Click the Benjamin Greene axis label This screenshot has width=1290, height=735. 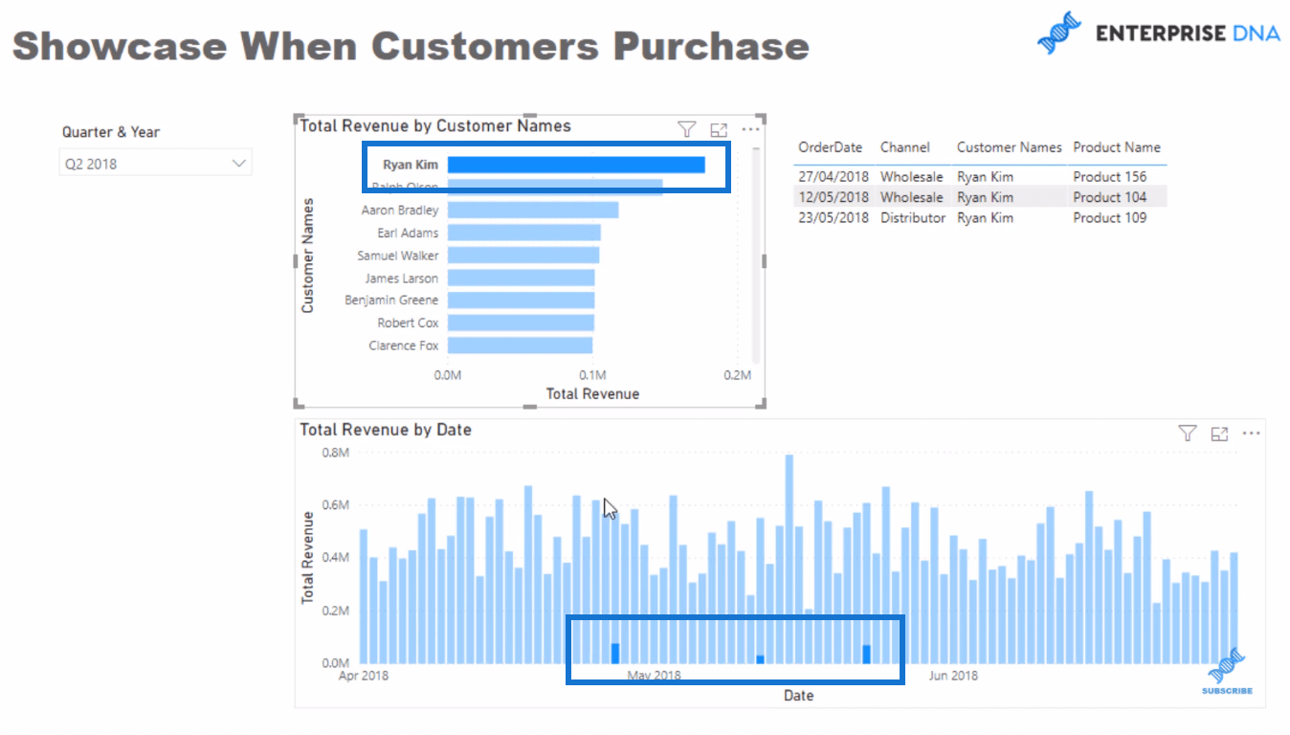tap(392, 301)
